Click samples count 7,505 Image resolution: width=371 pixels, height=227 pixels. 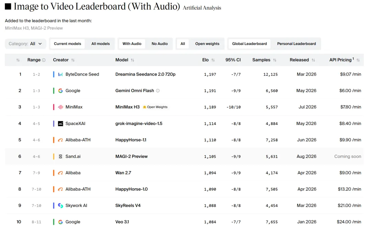click(272, 189)
